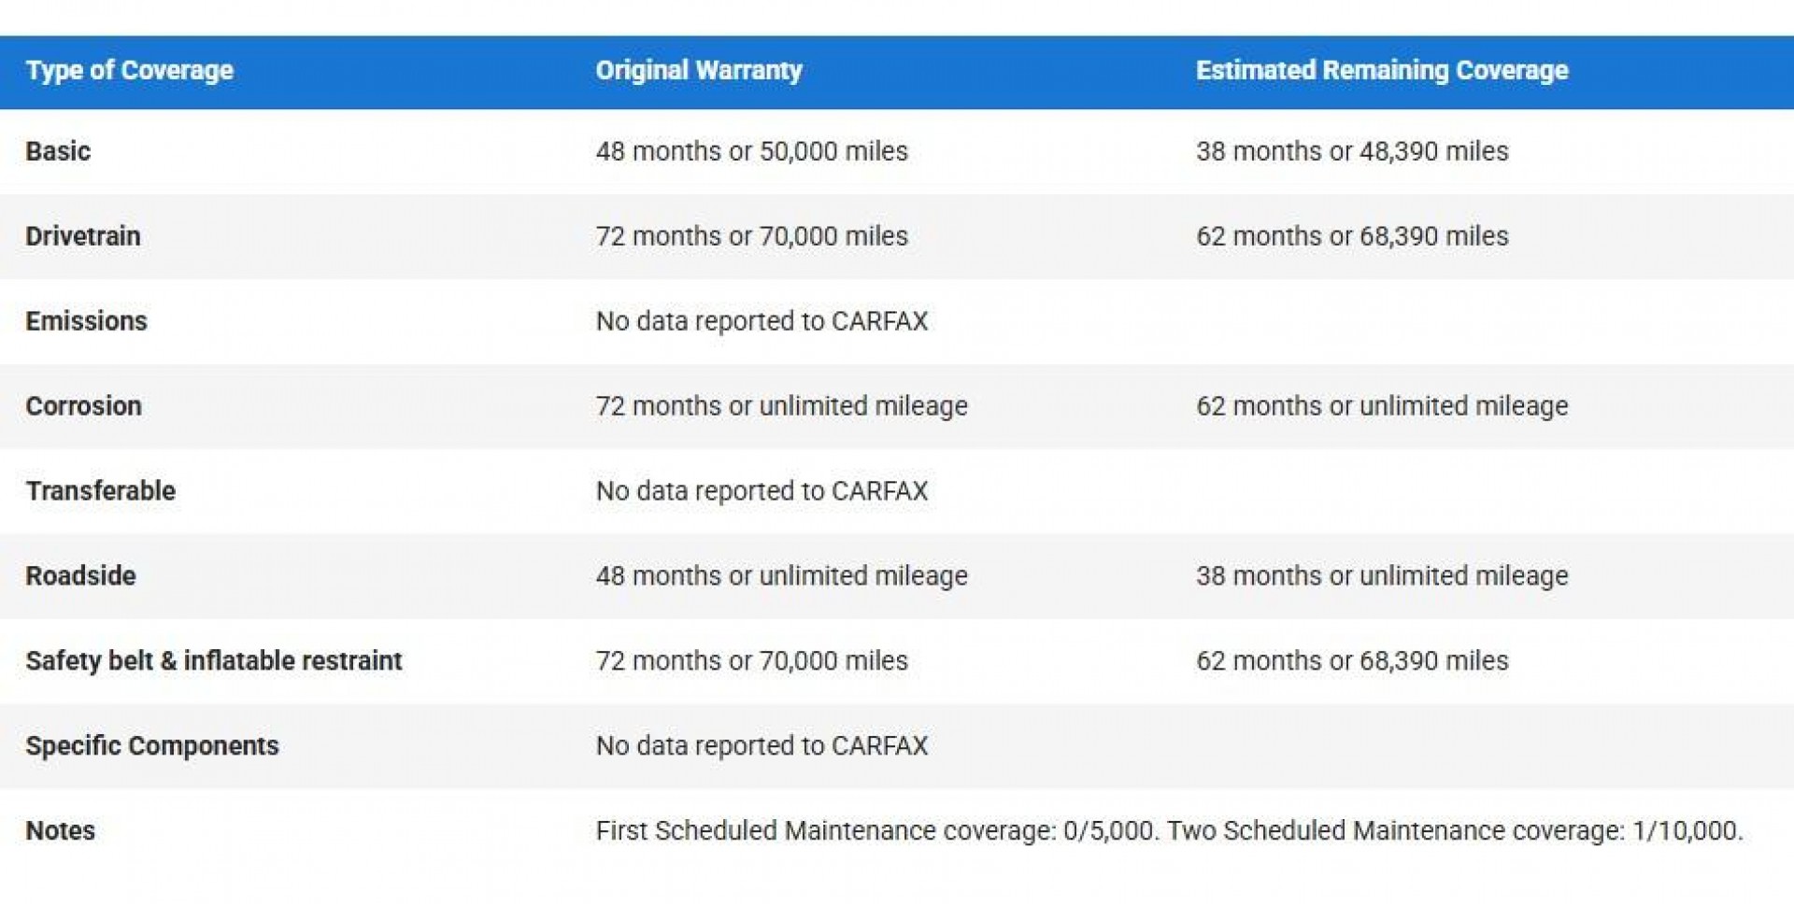
Task: Click the Emissions row label
Action: (x=86, y=321)
